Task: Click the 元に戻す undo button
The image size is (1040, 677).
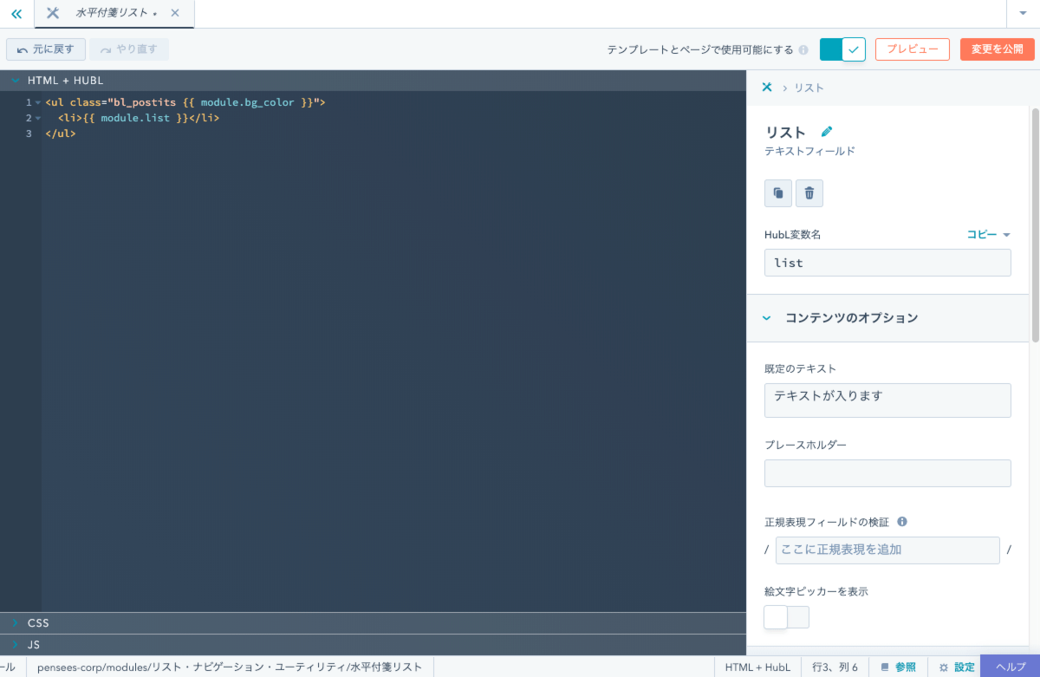Action: pyautogui.click(x=46, y=49)
